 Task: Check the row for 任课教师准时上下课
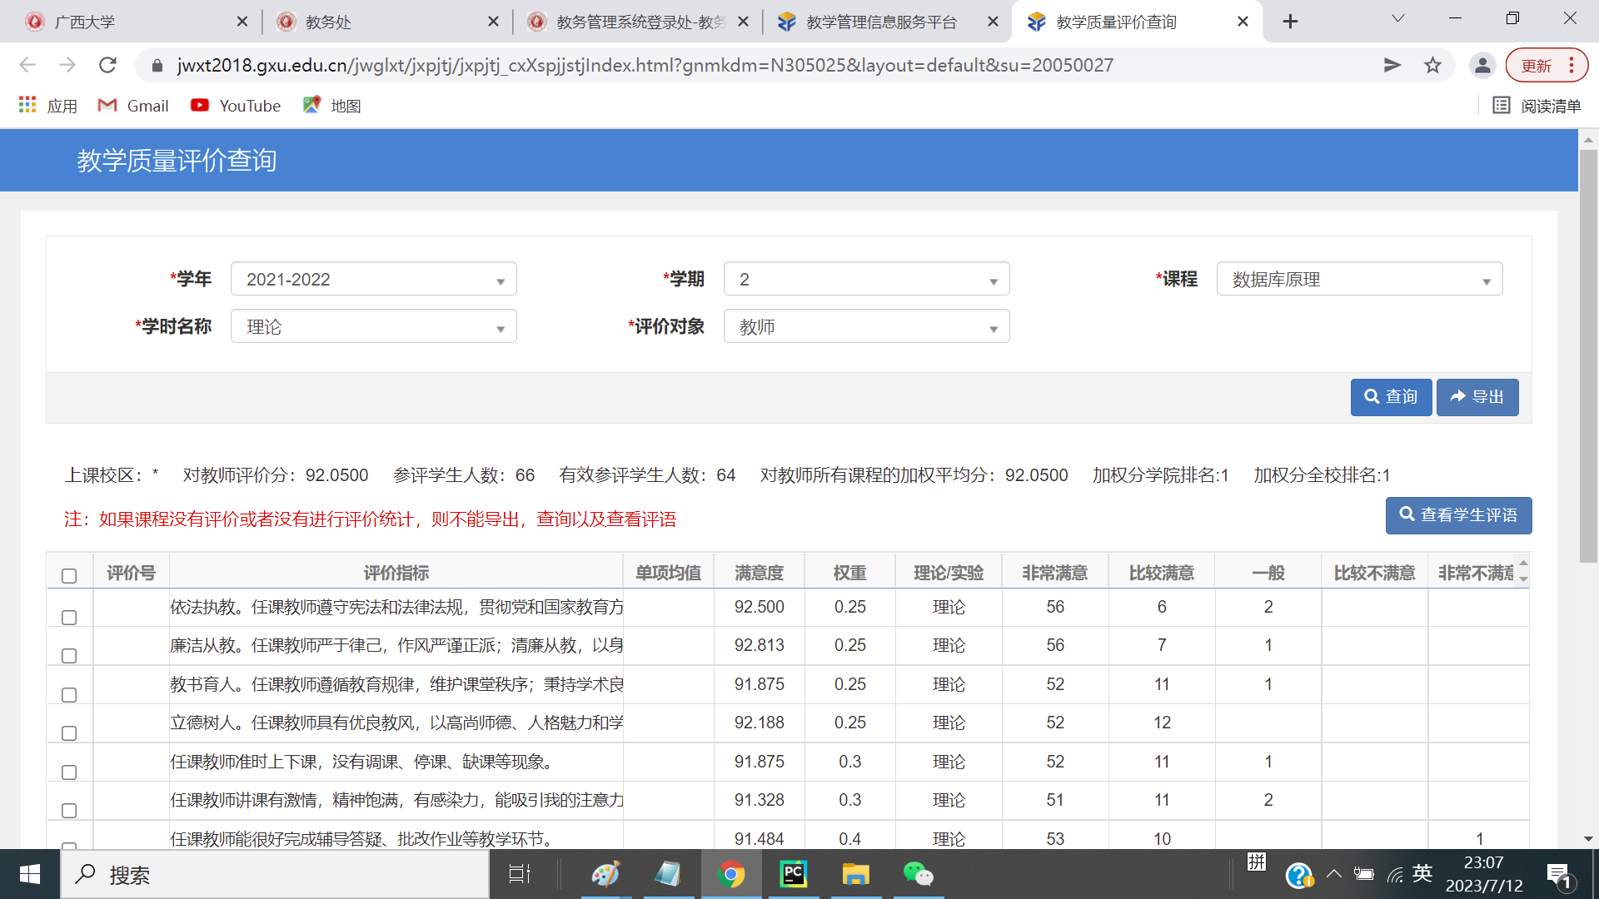coord(69,772)
